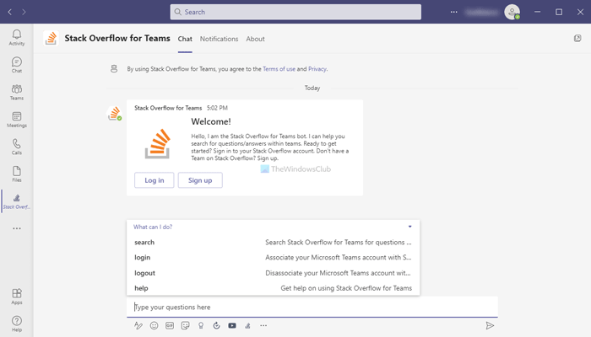The height and width of the screenshot is (337, 591).
Task: Open more apps ellipsis in sidebar
Action: (x=17, y=228)
